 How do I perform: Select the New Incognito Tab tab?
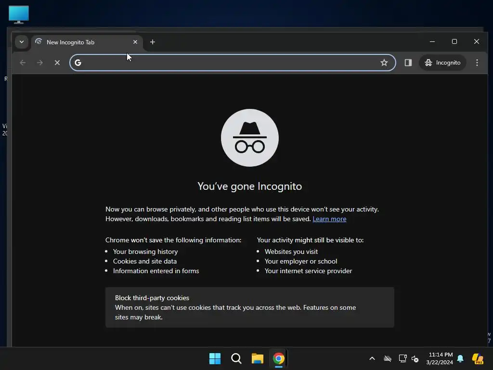pos(87,42)
